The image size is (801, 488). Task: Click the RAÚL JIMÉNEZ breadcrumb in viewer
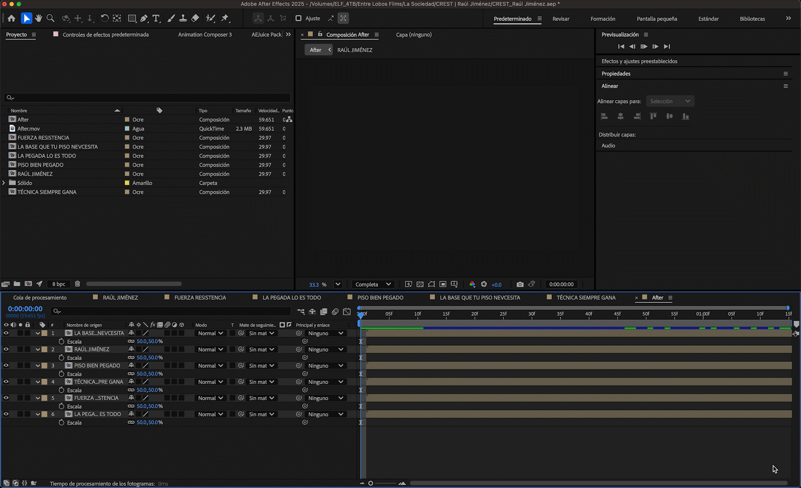click(x=355, y=50)
